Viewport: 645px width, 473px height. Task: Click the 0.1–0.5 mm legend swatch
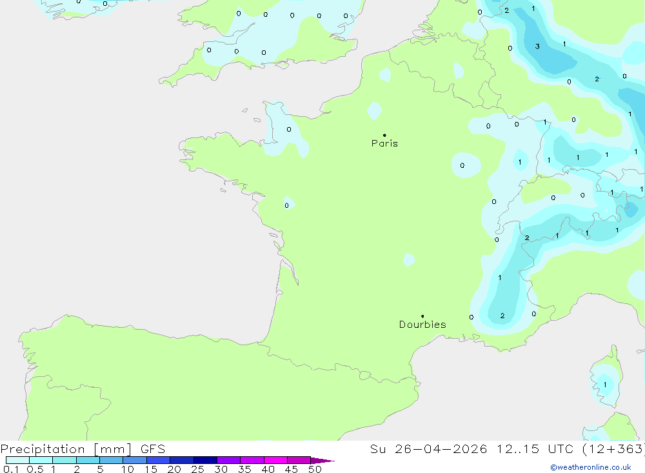pos(17,460)
